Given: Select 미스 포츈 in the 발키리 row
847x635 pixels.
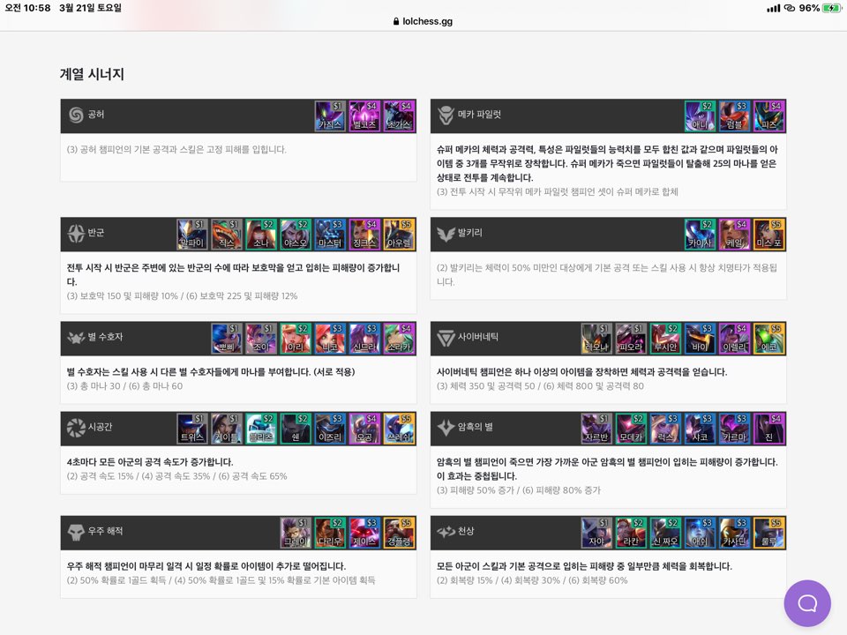Looking at the screenshot, I should [769, 235].
